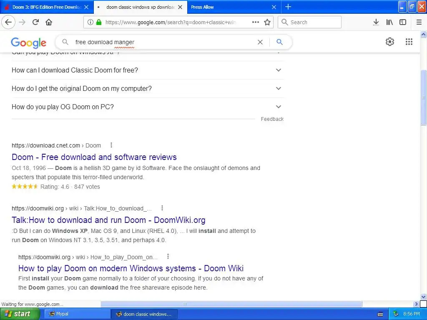Open options dots for How_to_play_Doom result

[168, 256]
